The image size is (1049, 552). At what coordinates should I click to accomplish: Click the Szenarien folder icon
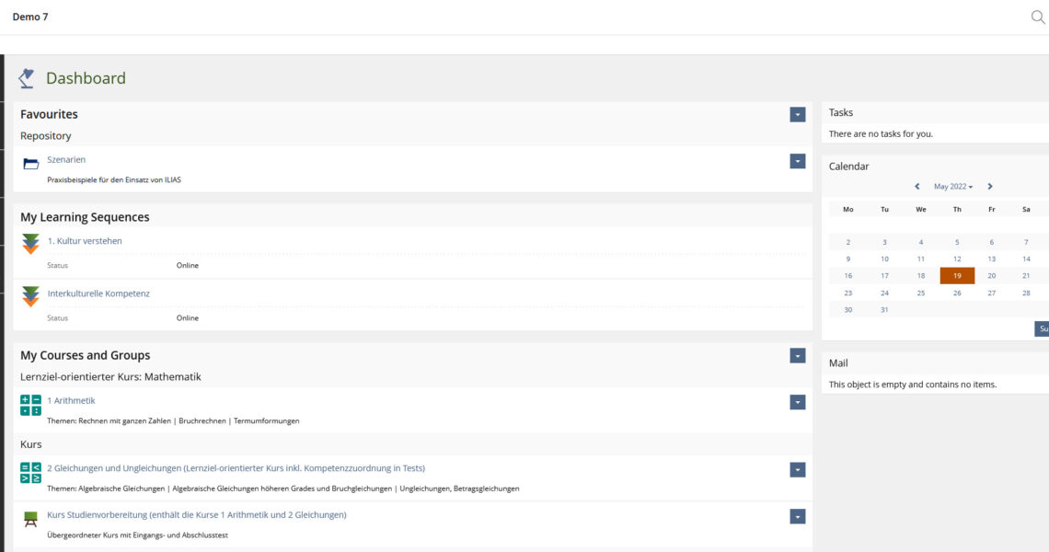click(31, 164)
